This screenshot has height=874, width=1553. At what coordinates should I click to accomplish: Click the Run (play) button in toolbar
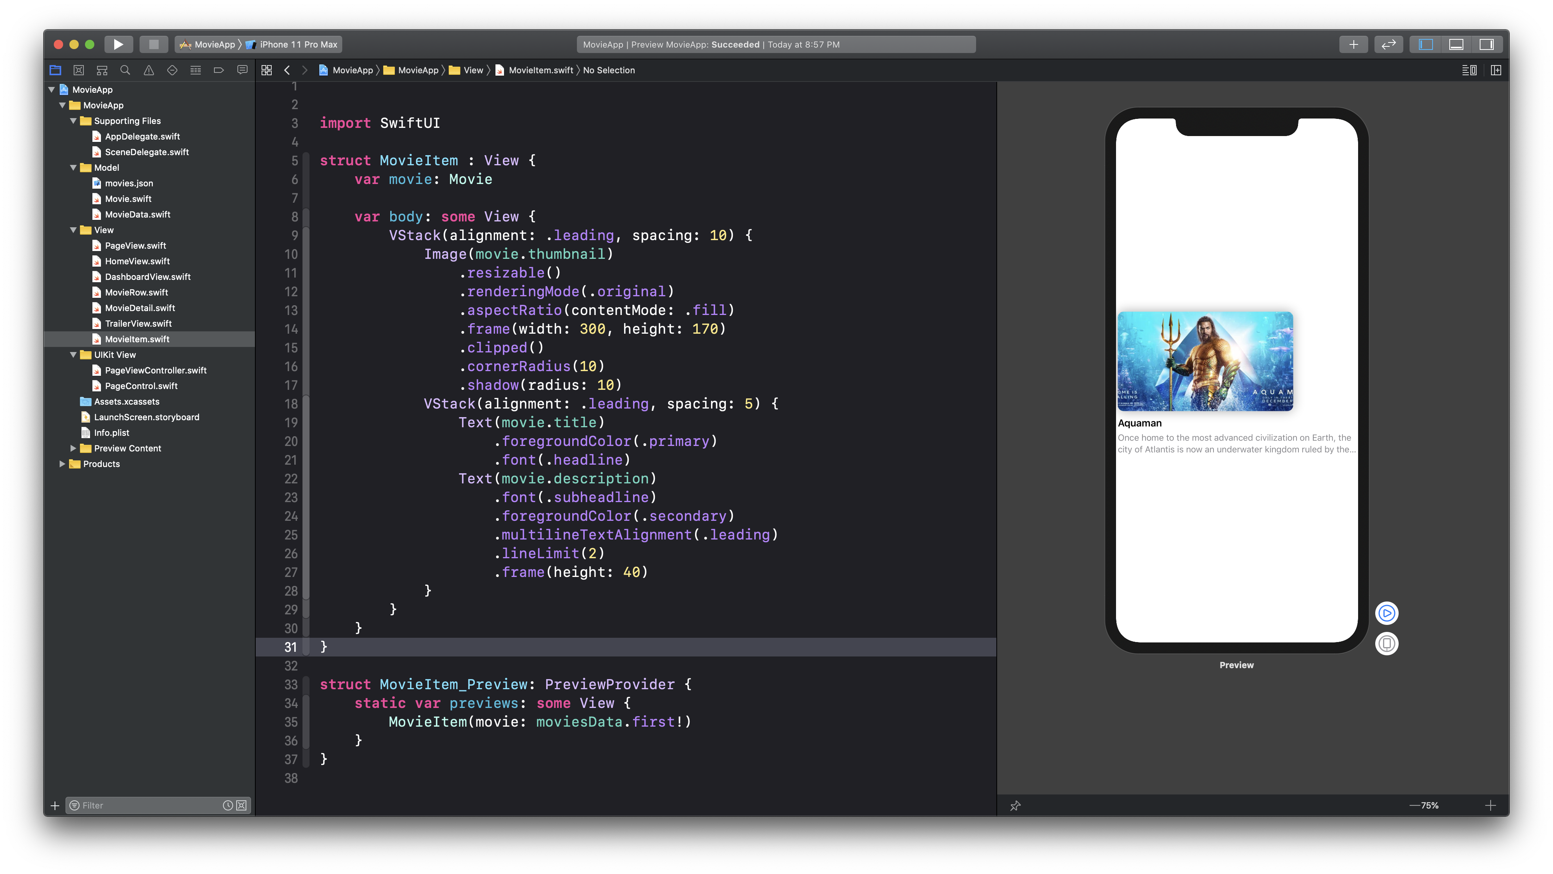tap(118, 44)
